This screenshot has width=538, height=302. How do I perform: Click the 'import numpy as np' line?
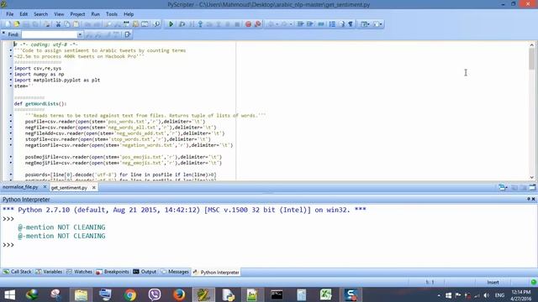40,75
